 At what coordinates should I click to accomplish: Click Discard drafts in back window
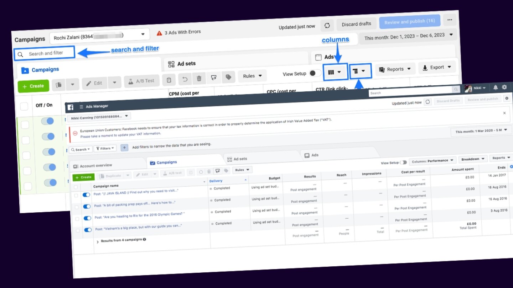(x=356, y=23)
